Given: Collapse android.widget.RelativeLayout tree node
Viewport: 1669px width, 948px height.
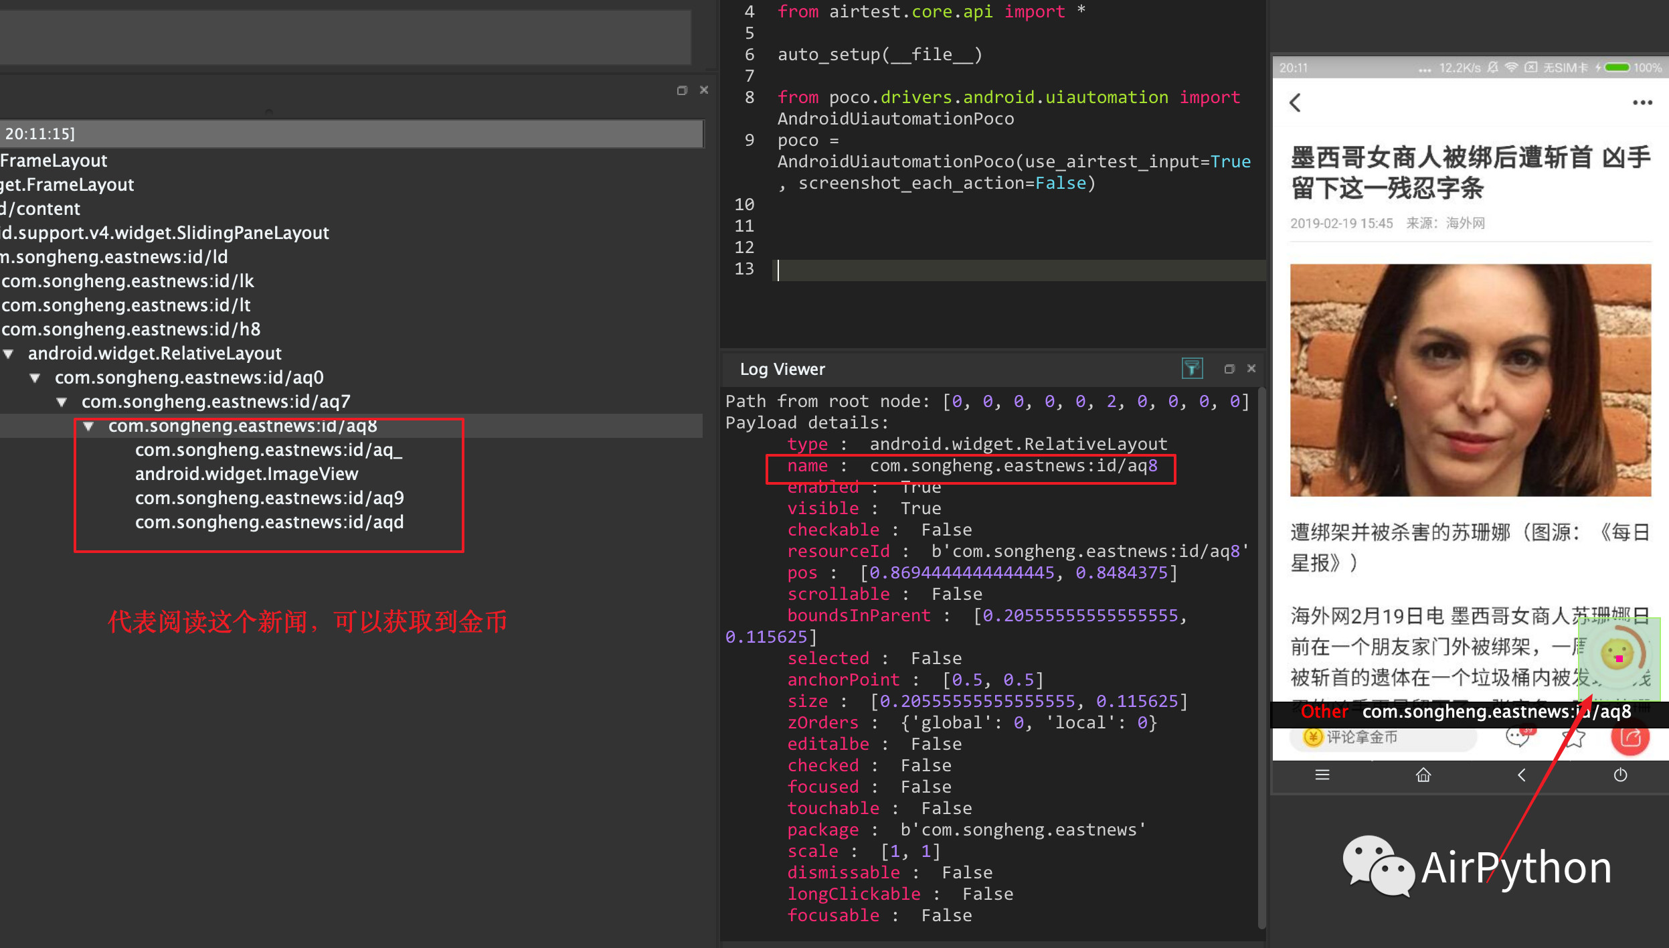Looking at the screenshot, I should click(9, 353).
